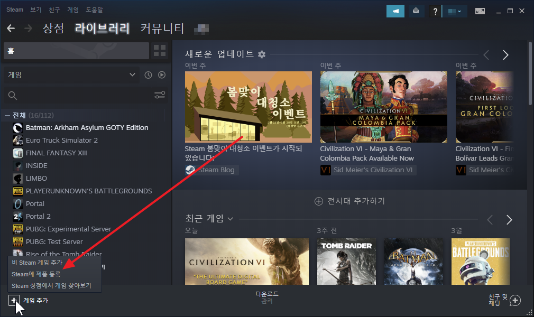Click the FINAL FANTASY XIII icon
The width and height of the screenshot is (534, 317).
click(17, 153)
